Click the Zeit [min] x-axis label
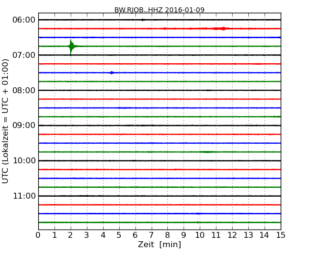 pos(159,244)
